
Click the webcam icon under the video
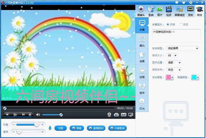point(109,115)
